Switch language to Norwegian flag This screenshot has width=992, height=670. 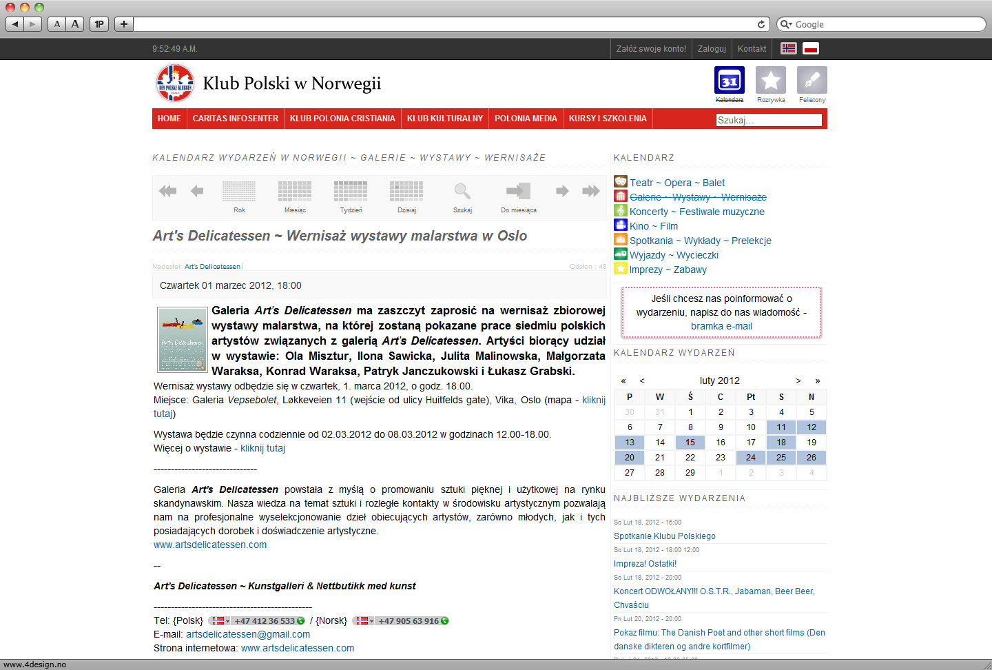(789, 48)
